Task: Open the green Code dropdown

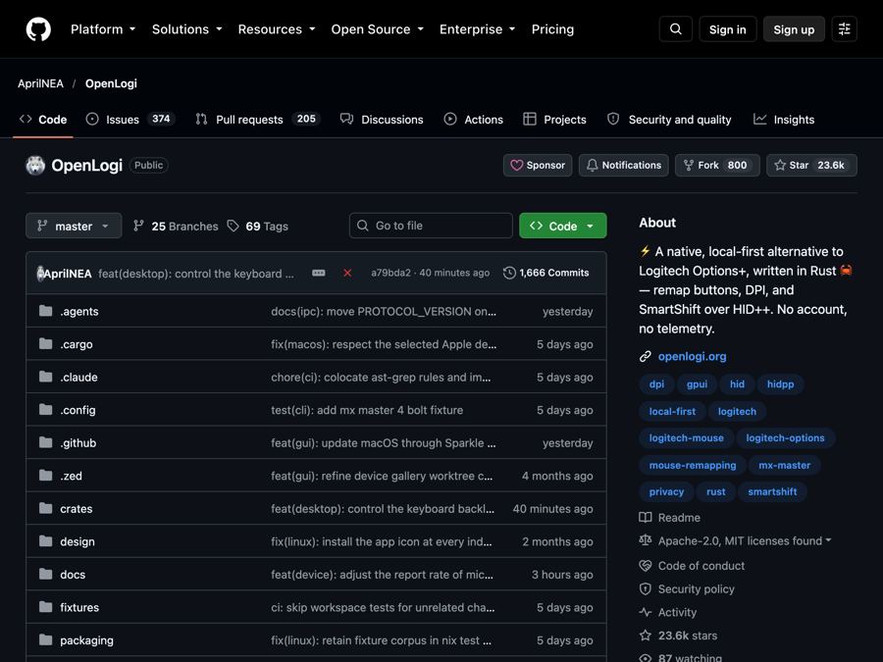Action: (x=562, y=226)
